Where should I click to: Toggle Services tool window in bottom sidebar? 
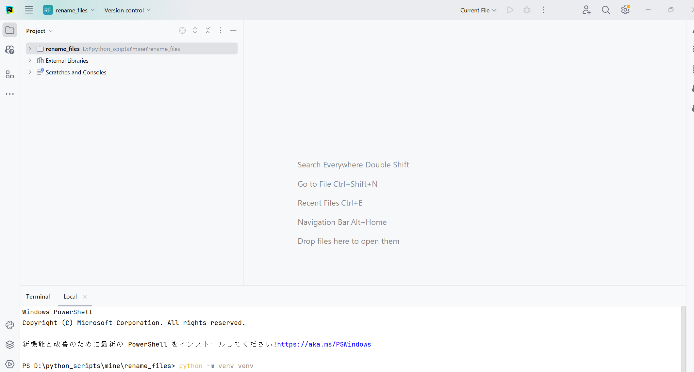coord(10,364)
